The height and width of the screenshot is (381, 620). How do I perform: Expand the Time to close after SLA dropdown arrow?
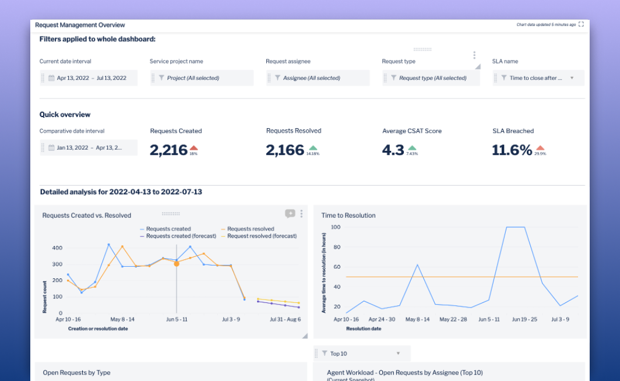[572, 78]
